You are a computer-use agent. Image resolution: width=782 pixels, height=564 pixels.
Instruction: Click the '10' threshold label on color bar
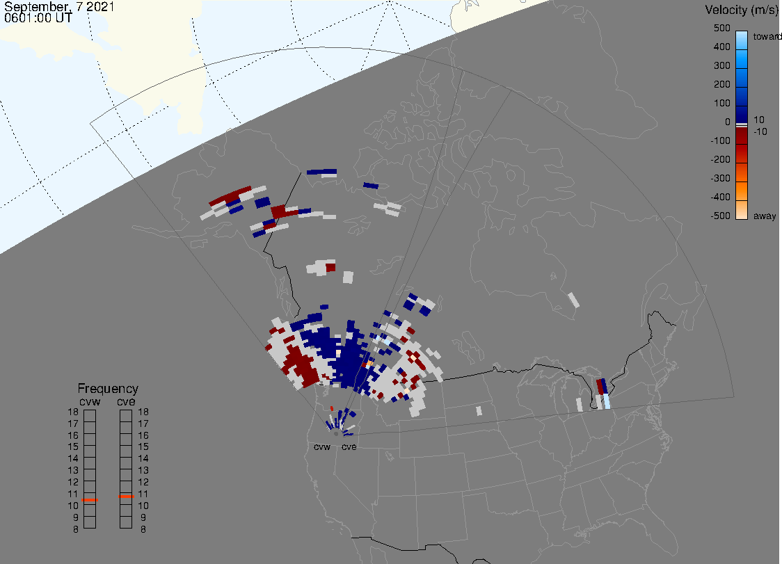pyautogui.click(x=758, y=120)
